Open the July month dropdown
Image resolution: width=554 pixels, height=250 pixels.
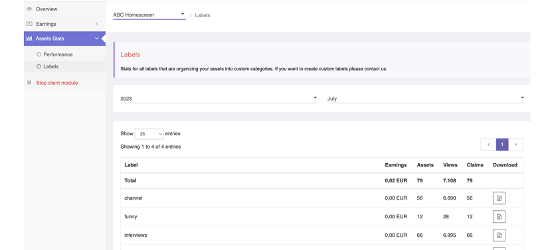click(425, 99)
